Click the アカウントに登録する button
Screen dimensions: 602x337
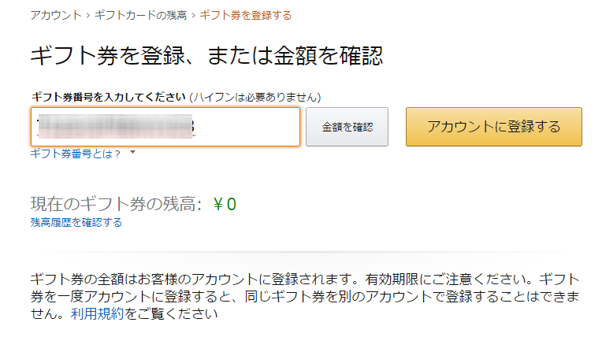[493, 127]
